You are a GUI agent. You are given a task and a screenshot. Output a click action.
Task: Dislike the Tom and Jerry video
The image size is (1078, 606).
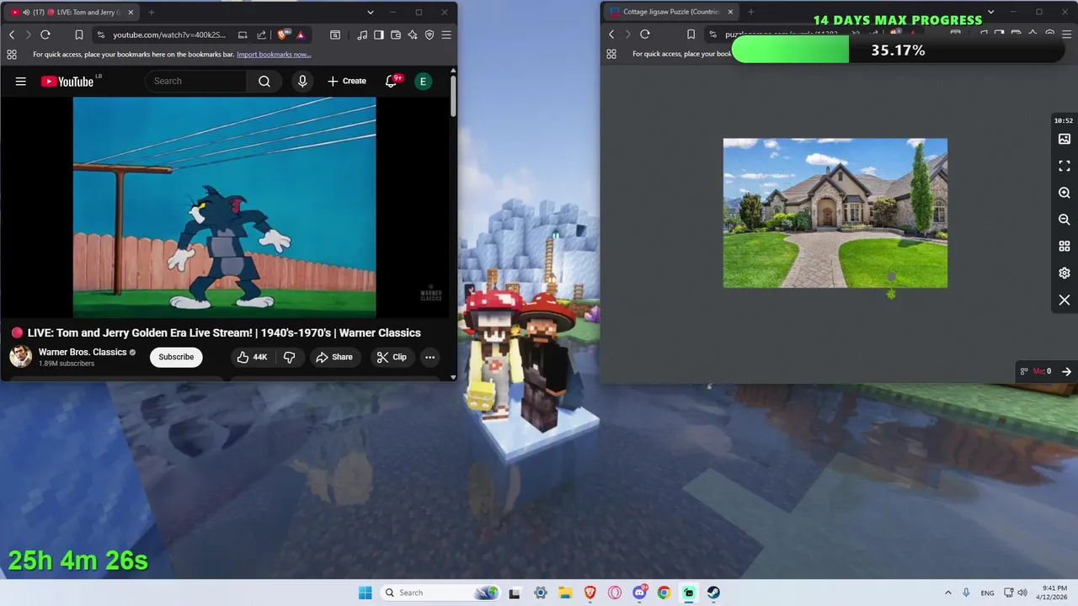(x=289, y=357)
